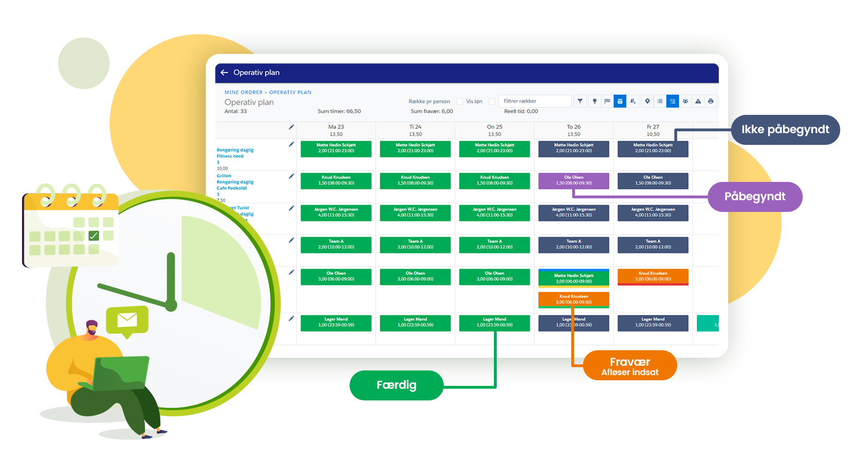Screen dimensions: 851x452
Task: Click the Filtrer rækker input field
Action: [x=535, y=101]
